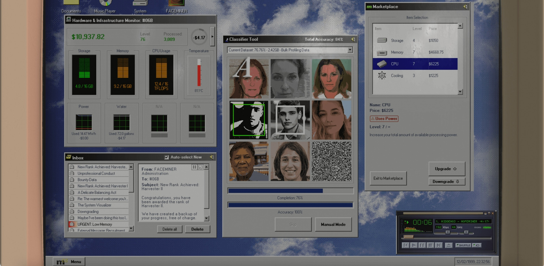
Task: Click the Upgrade button
Action: point(446,169)
